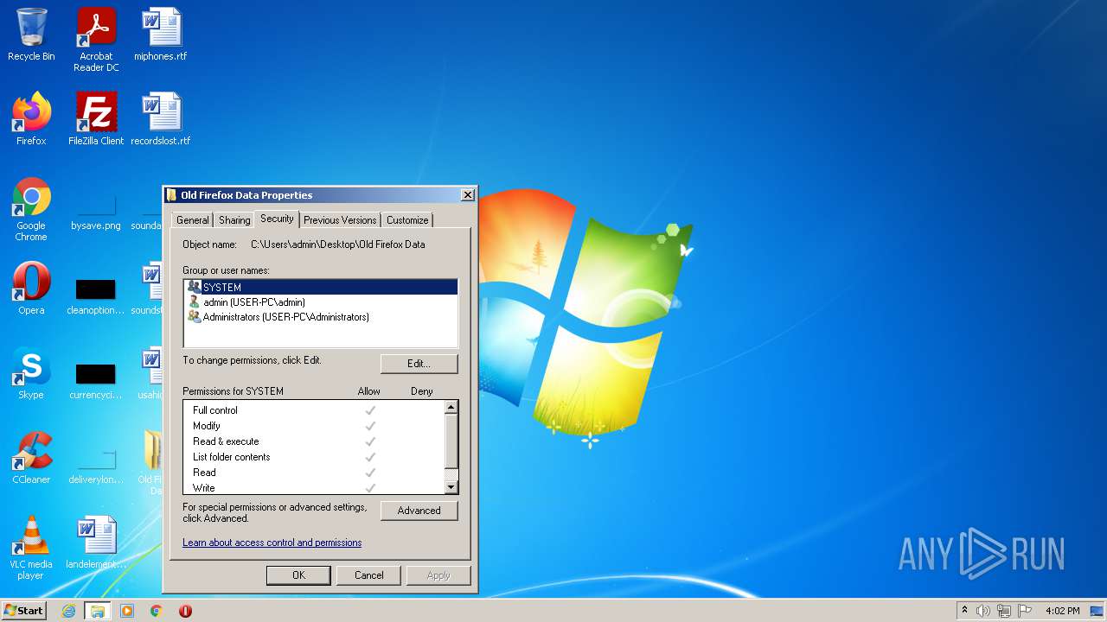Screen dimensions: 1107x622
Task: Launch the Google Chrome desktop shortcut
Action: click(31, 210)
